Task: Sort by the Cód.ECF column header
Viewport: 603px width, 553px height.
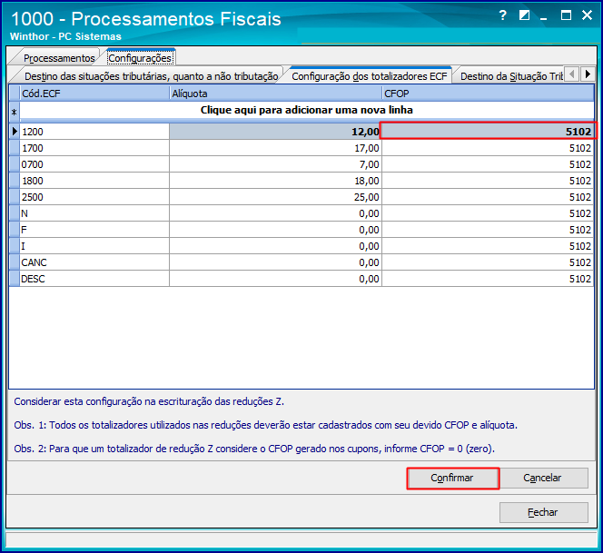Action: pos(94,94)
